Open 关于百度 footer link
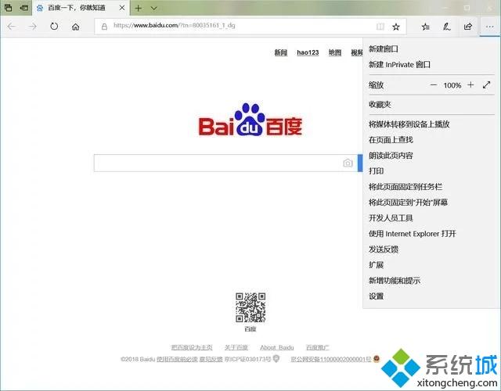The height and width of the screenshot is (391, 501). [x=236, y=347]
